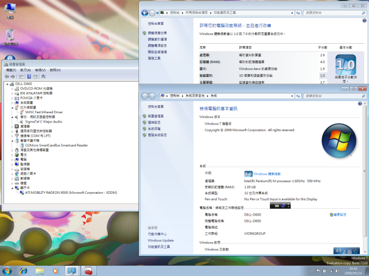
Task: Open the File (F) menu in Device Manager
Action: click(11, 70)
